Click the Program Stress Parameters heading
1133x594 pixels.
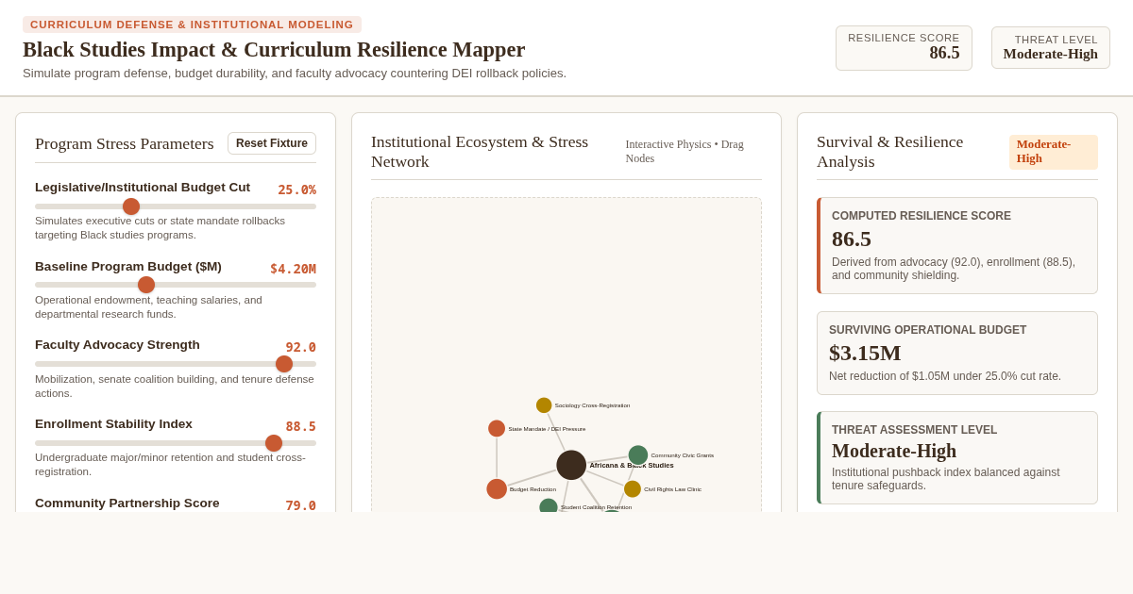[x=125, y=143]
